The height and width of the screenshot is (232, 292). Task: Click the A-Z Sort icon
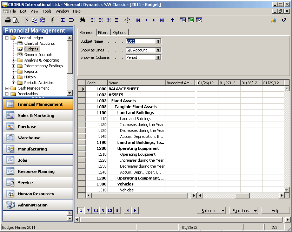point(127,20)
